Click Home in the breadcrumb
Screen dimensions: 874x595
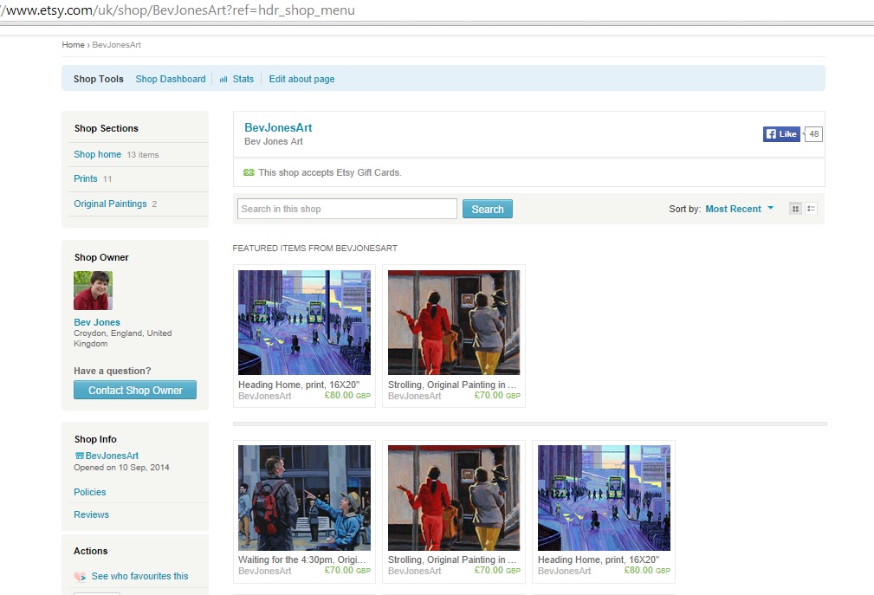click(x=73, y=44)
